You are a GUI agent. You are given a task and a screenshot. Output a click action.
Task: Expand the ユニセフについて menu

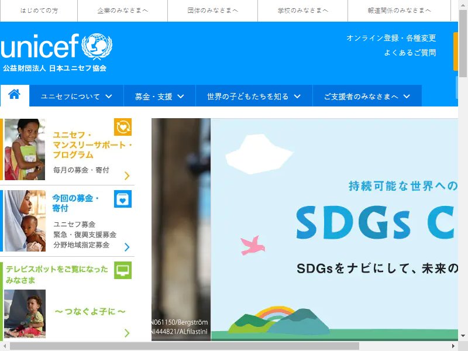77,96
